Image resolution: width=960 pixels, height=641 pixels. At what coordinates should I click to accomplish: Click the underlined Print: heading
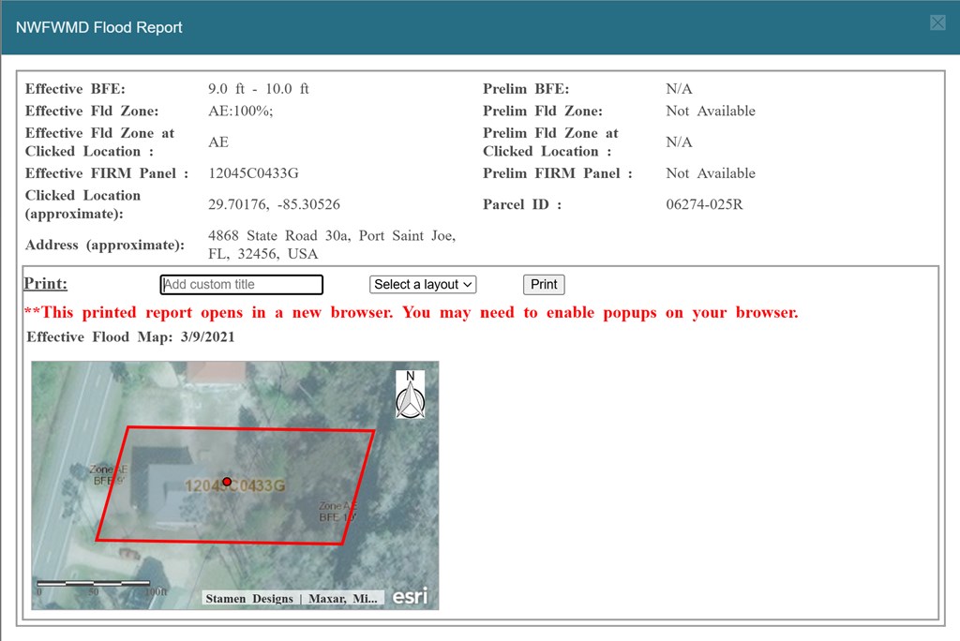[x=45, y=284]
